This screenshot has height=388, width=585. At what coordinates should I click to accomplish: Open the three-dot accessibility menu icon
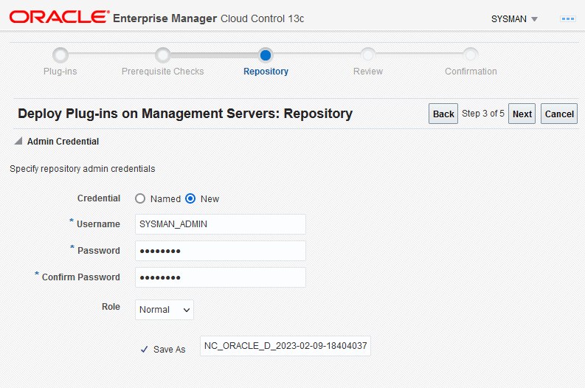pos(568,18)
